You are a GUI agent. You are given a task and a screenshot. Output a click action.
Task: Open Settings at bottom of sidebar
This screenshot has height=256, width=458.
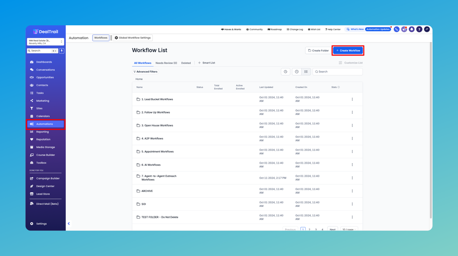pyautogui.click(x=41, y=224)
